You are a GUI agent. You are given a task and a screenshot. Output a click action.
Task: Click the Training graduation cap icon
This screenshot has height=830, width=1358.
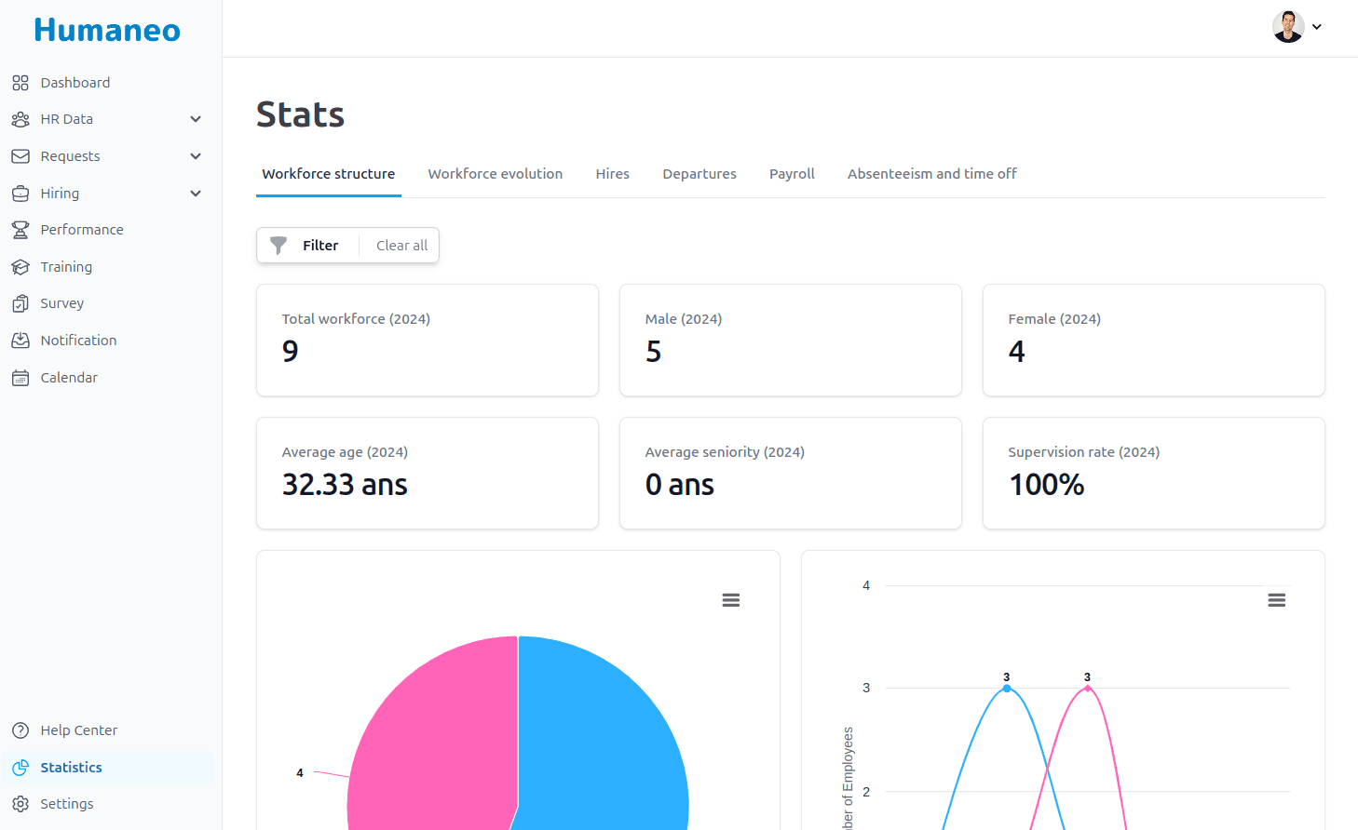coord(20,267)
